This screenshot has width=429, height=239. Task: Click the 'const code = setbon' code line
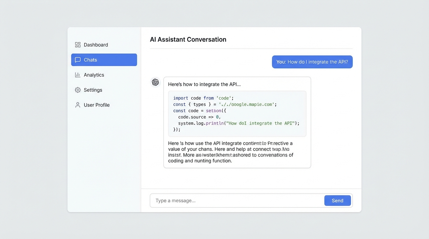(x=200, y=111)
